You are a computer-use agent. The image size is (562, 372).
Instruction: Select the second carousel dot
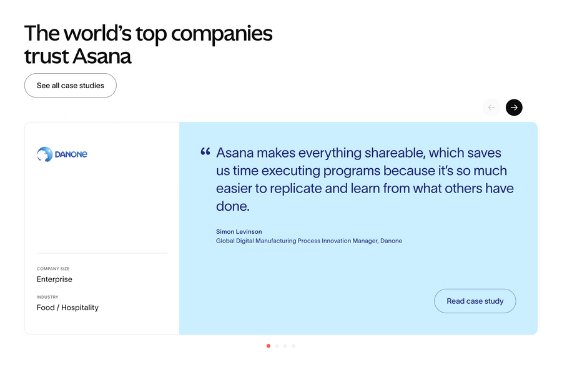coord(277,345)
